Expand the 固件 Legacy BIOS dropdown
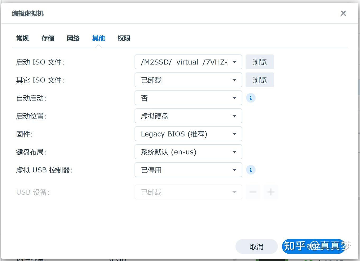The height and width of the screenshot is (261, 360). (x=188, y=134)
